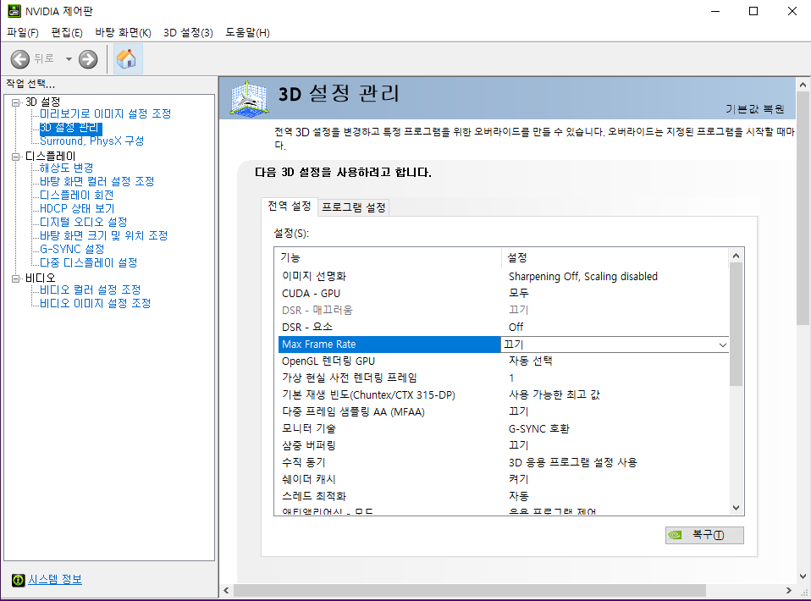Click the 시스템 정보 link

pos(55,580)
